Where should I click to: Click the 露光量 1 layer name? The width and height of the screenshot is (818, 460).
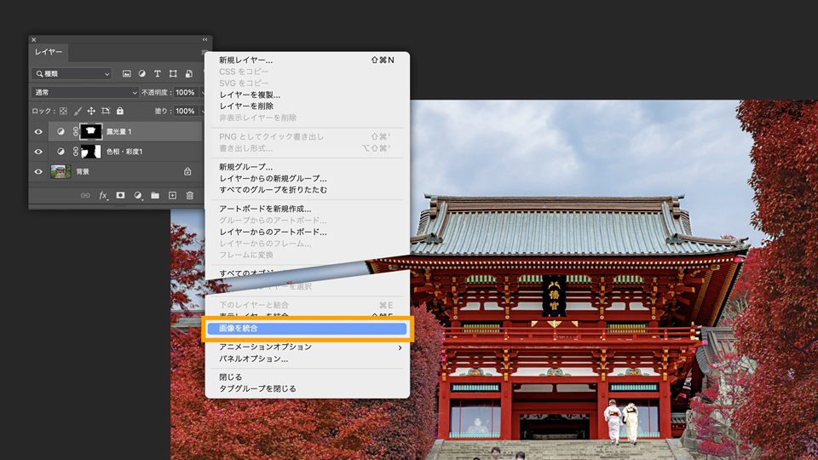(x=119, y=131)
